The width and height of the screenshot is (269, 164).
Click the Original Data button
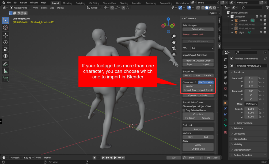tap(198, 149)
